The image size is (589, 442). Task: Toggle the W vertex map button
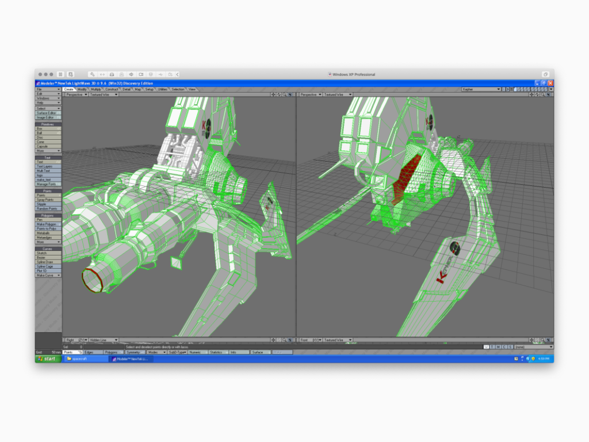(486, 347)
